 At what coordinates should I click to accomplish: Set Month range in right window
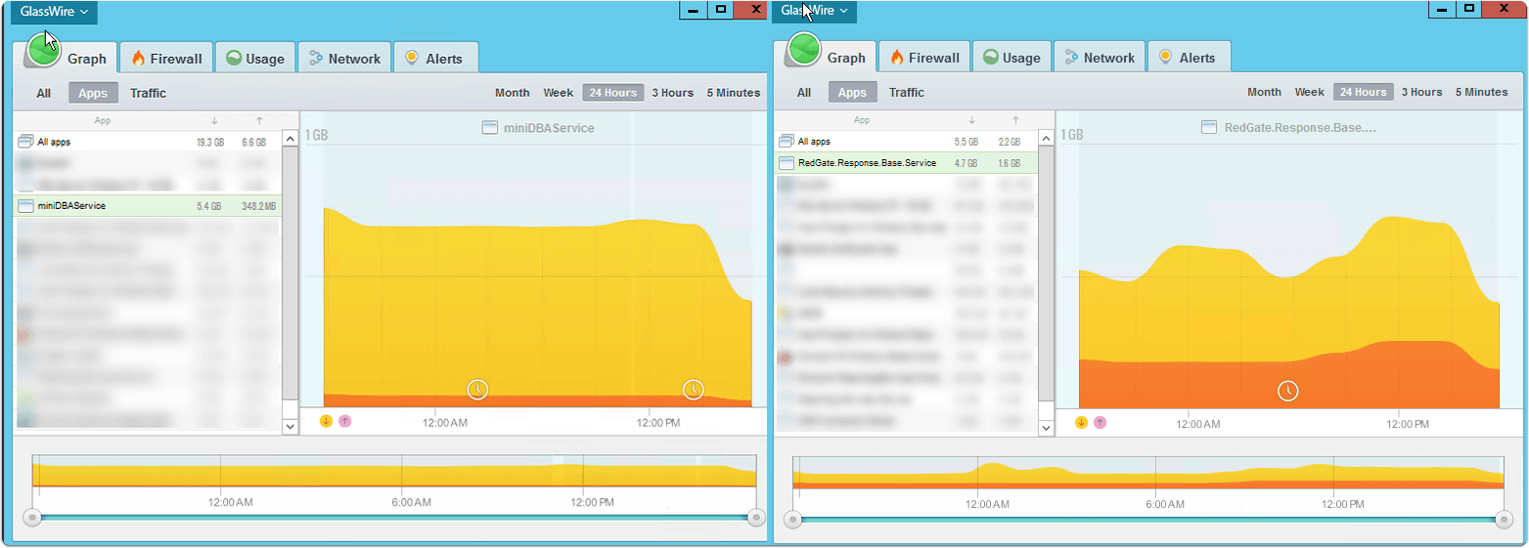point(1264,92)
